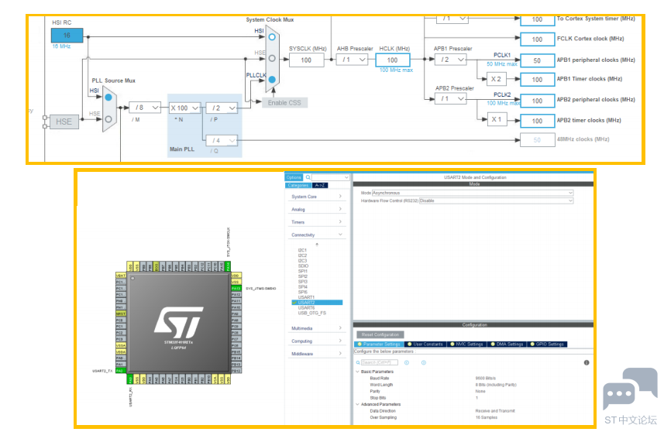Switch to the NVIC Settings tab
This screenshot has height=432, width=664.
(x=466, y=345)
